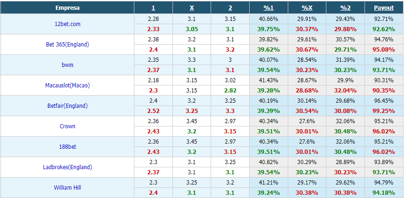Sort by the %2 column header
The width and height of the screenshot is (404, 198).
pos(345,8)
